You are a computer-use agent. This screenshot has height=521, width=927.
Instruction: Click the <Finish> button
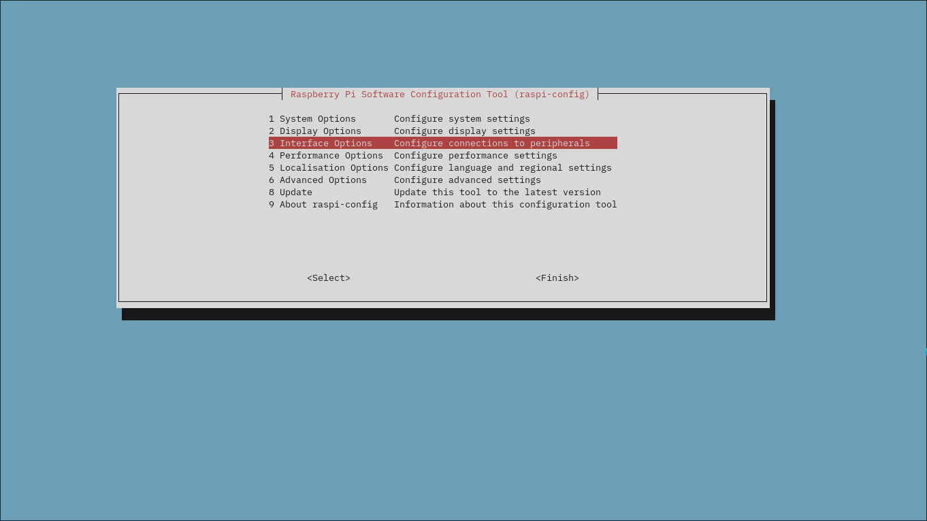(557, 278)
